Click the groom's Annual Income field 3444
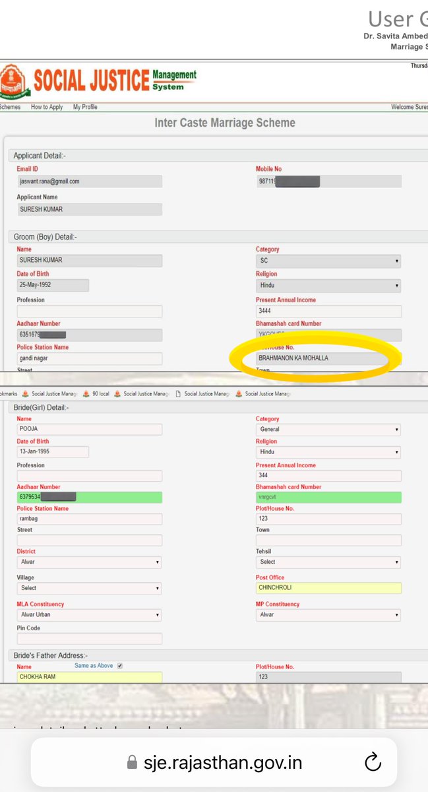The height and width of the screenshot is (792, 428). [x=328, y=311]
